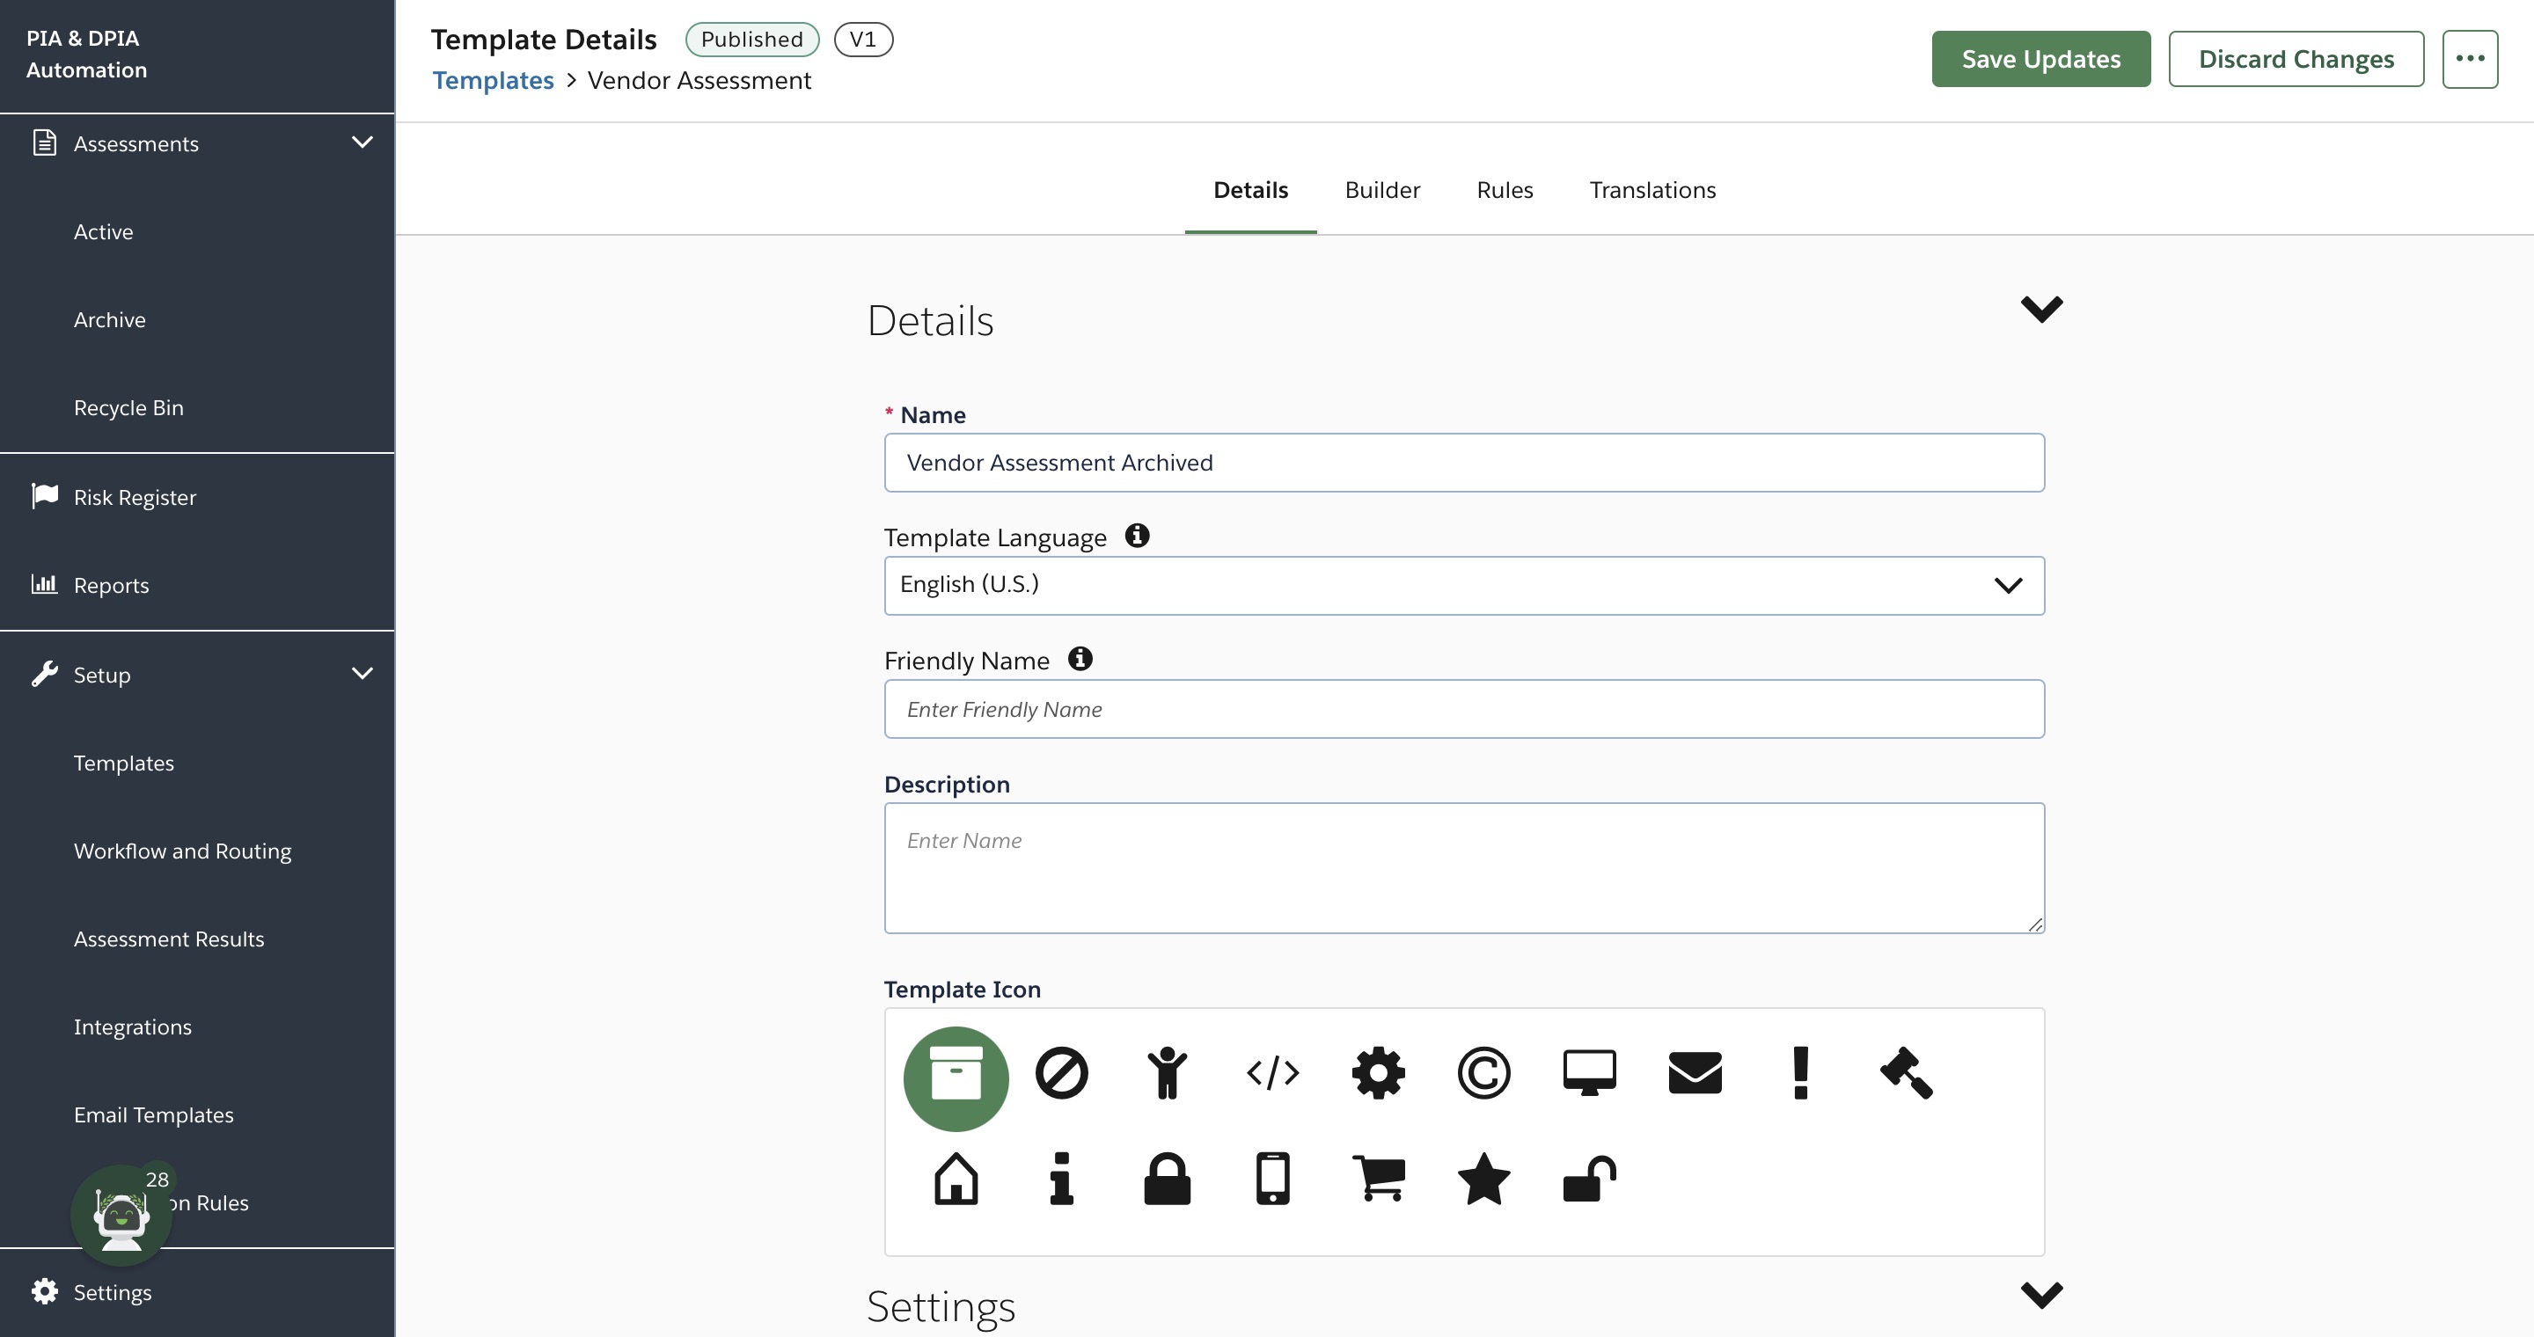
Task: Select the code brackets template icon
Action: click(x=1272, y=1072)
